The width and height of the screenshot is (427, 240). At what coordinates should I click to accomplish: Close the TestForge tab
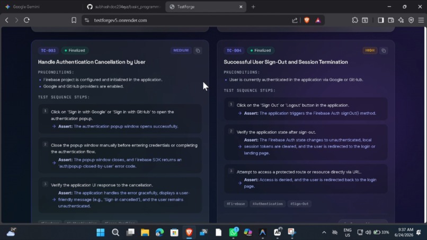241,7
